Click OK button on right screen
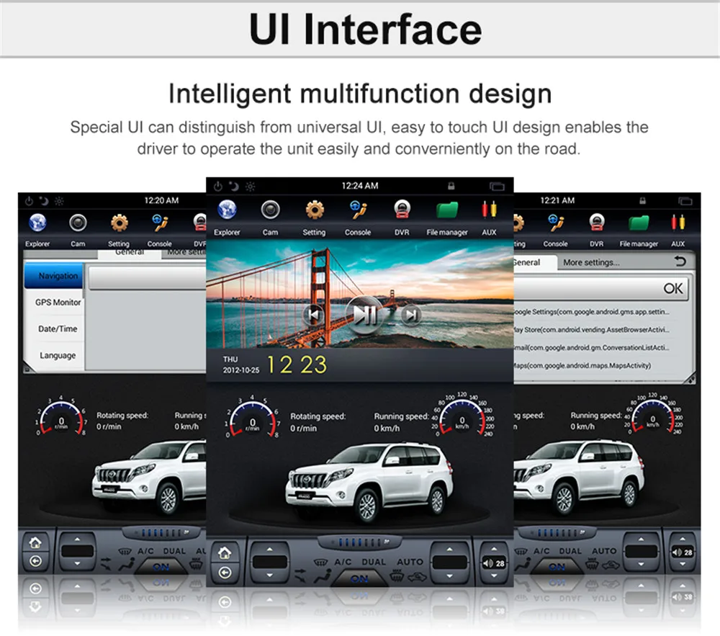720x636 pixels. point(672,288)
